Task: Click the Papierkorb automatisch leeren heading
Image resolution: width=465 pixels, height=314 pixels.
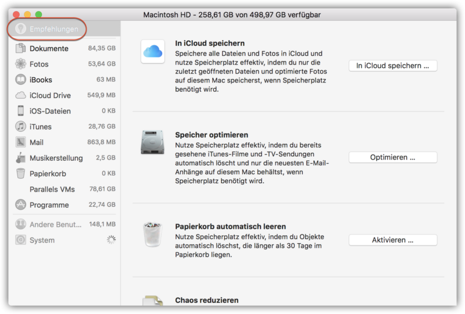Action: pos(230,226)
